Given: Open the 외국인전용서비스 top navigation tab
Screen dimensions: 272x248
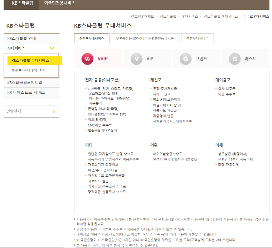Looking at the screenshot, I should 59,3.
